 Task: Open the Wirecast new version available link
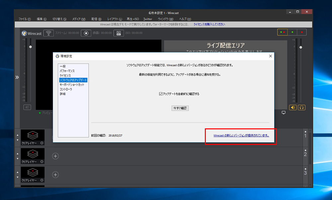(241, 136)
